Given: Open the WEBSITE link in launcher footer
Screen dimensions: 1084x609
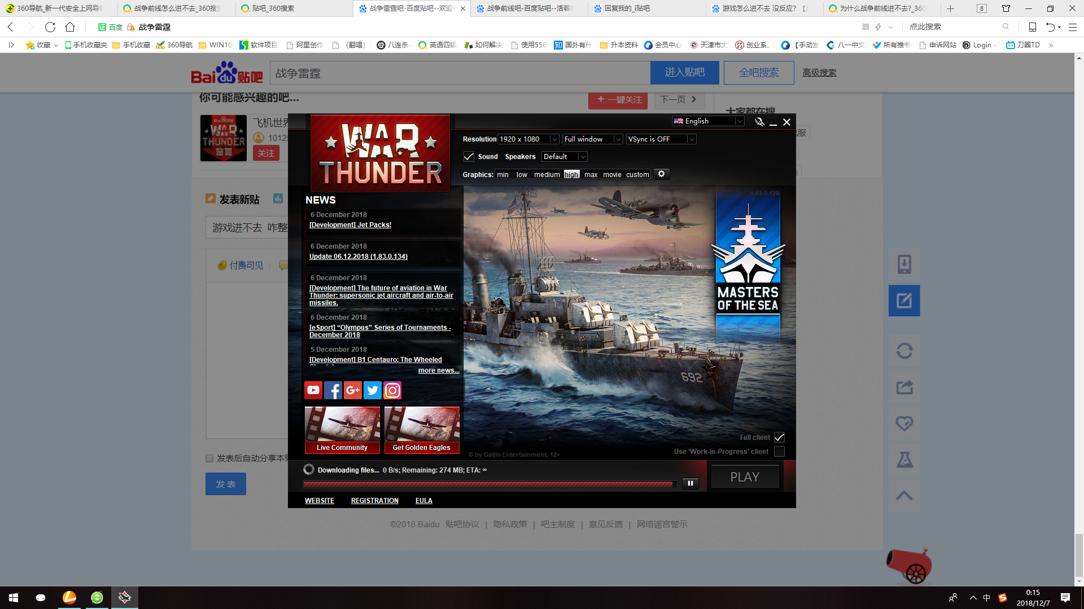Looking at the screenshot, I should pos(320,501).
